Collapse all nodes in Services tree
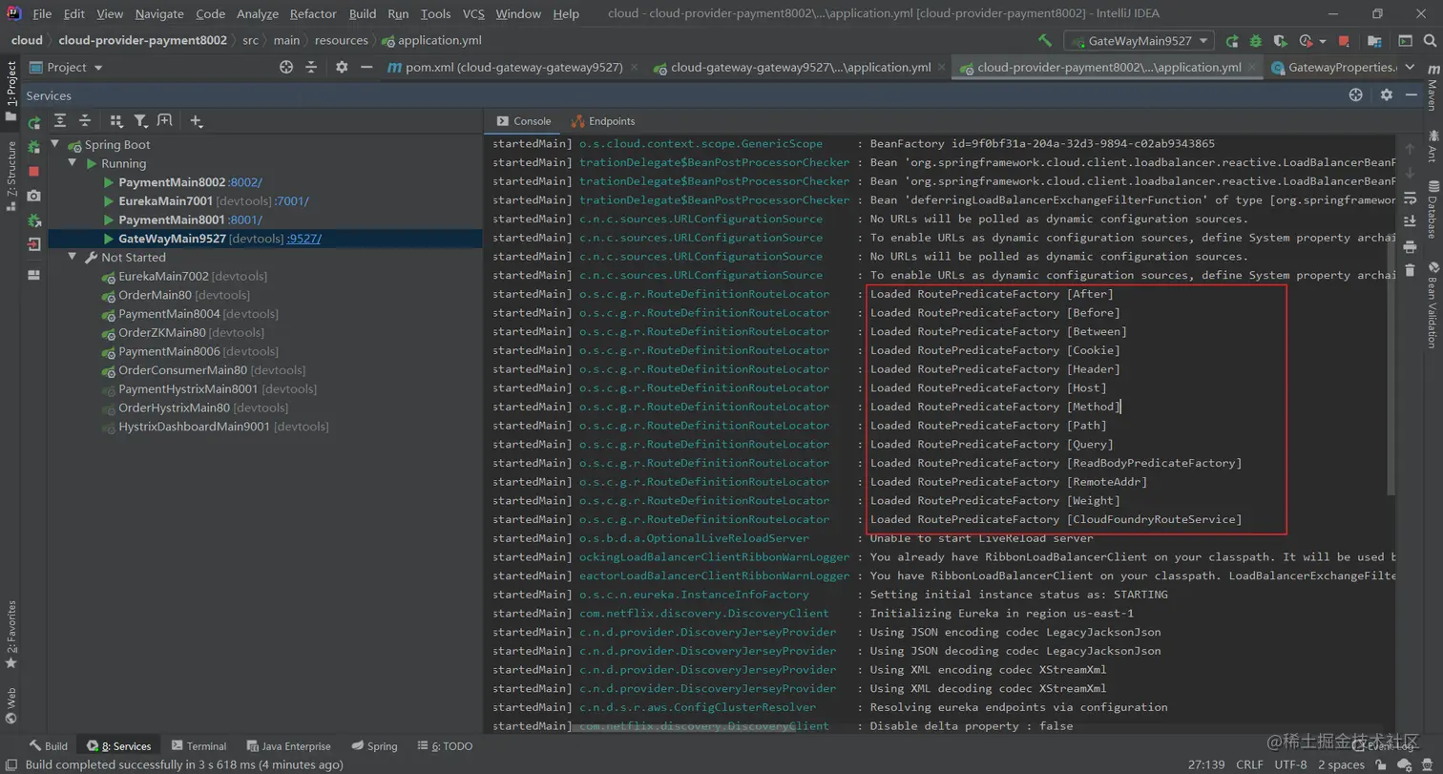Viewport: 1443px width, 774px height. (x=84, y=121)
